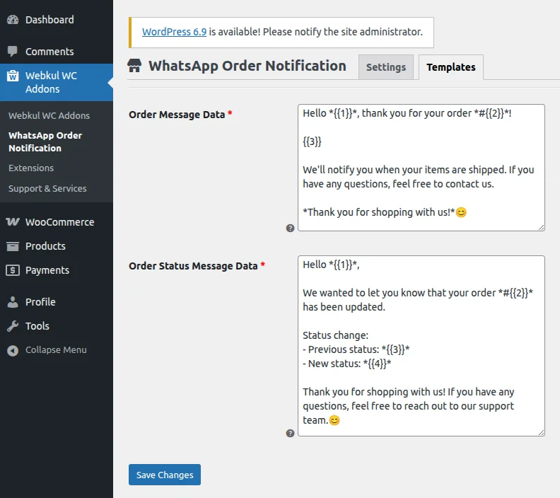Click the "Thank you for shopping with us!" line

pos(385,212)
